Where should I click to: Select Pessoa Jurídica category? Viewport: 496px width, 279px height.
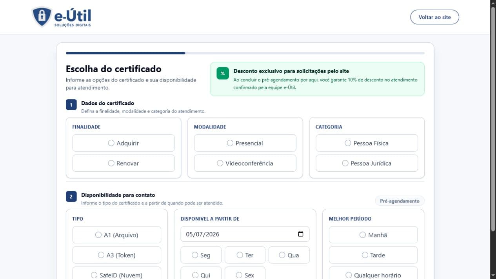point(367,163)
